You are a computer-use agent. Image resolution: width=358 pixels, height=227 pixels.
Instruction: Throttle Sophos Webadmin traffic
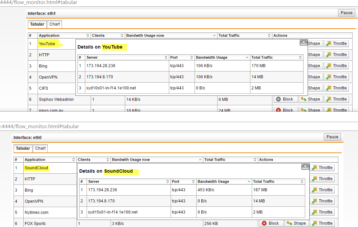point(336,99)
